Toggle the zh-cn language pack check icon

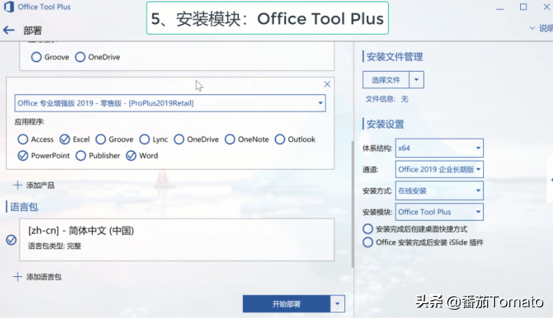(x=11, y=240)
